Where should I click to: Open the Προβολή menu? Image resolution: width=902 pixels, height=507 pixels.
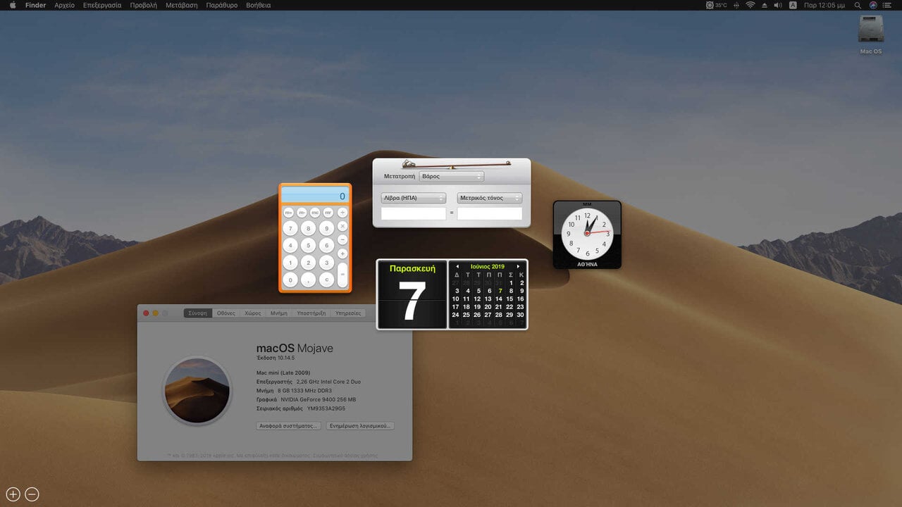144,5
